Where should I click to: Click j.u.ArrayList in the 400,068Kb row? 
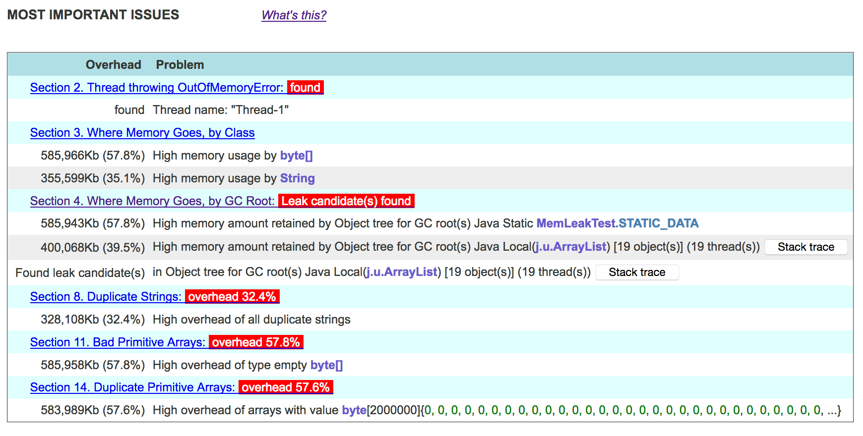point(570,247)
